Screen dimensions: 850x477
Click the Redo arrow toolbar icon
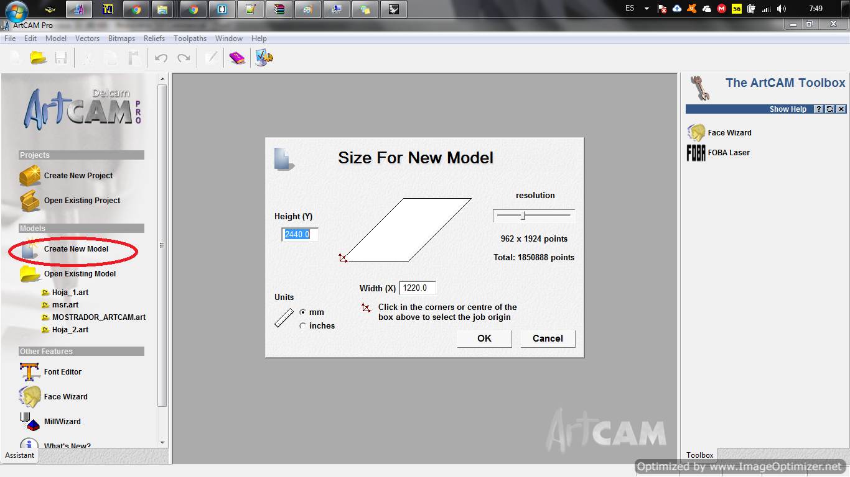tap(184, 58)
